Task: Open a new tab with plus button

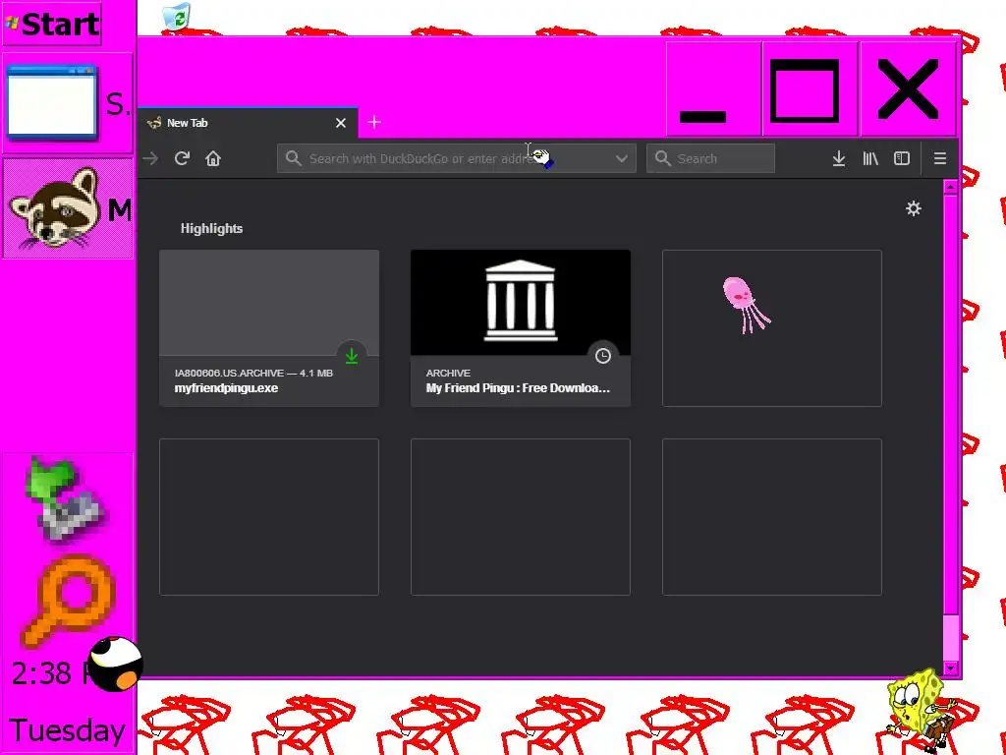Action: pyautogui.click(x=374, y=122)
